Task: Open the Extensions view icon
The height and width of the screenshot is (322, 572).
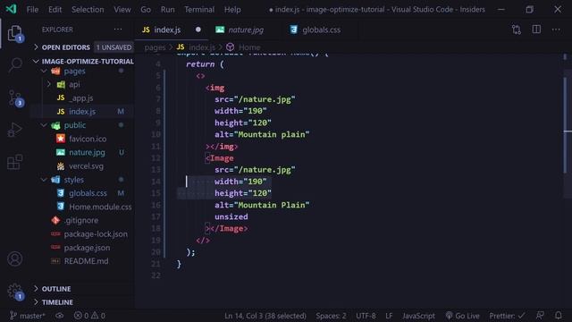Action: click(x=14, y=162)
